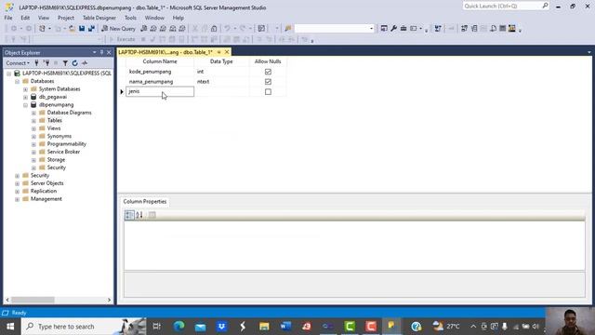
Task: Collapse the dbpenumpang database node
Action: coord(25,105)
